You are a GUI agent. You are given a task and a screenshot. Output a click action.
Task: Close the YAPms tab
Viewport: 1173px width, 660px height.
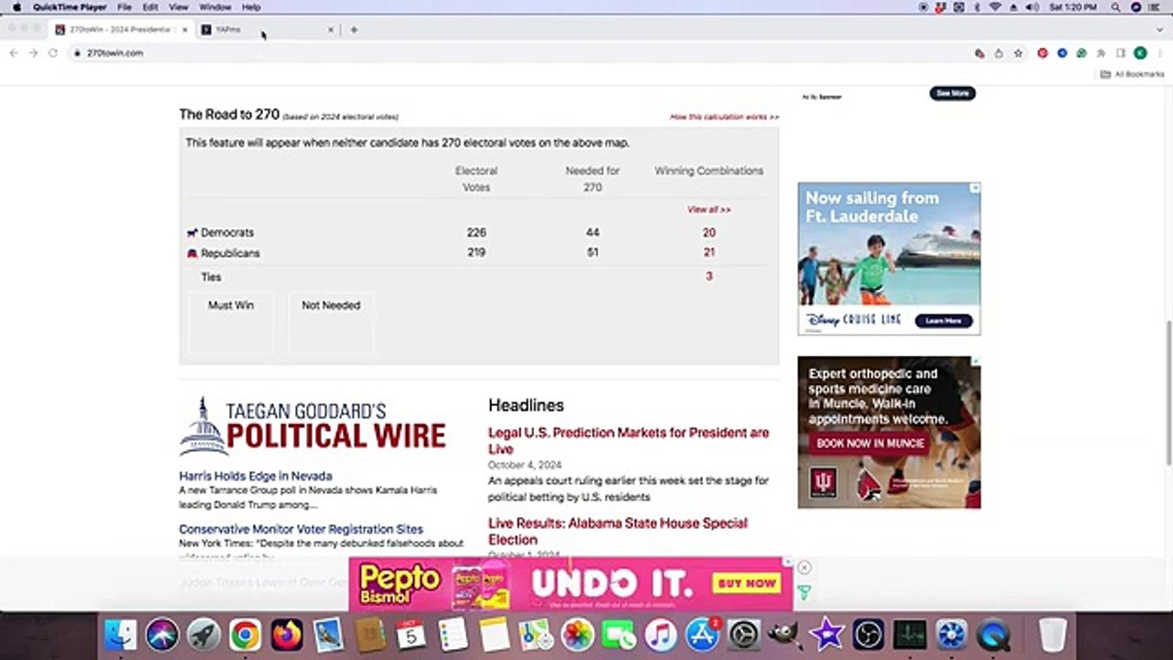331,29
